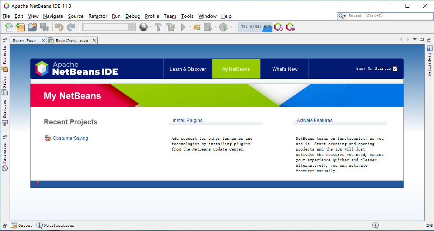Viewport: 434px width, 231px height.
Task: Switch to the ExcelData.java tab
Action: point(71,40)
